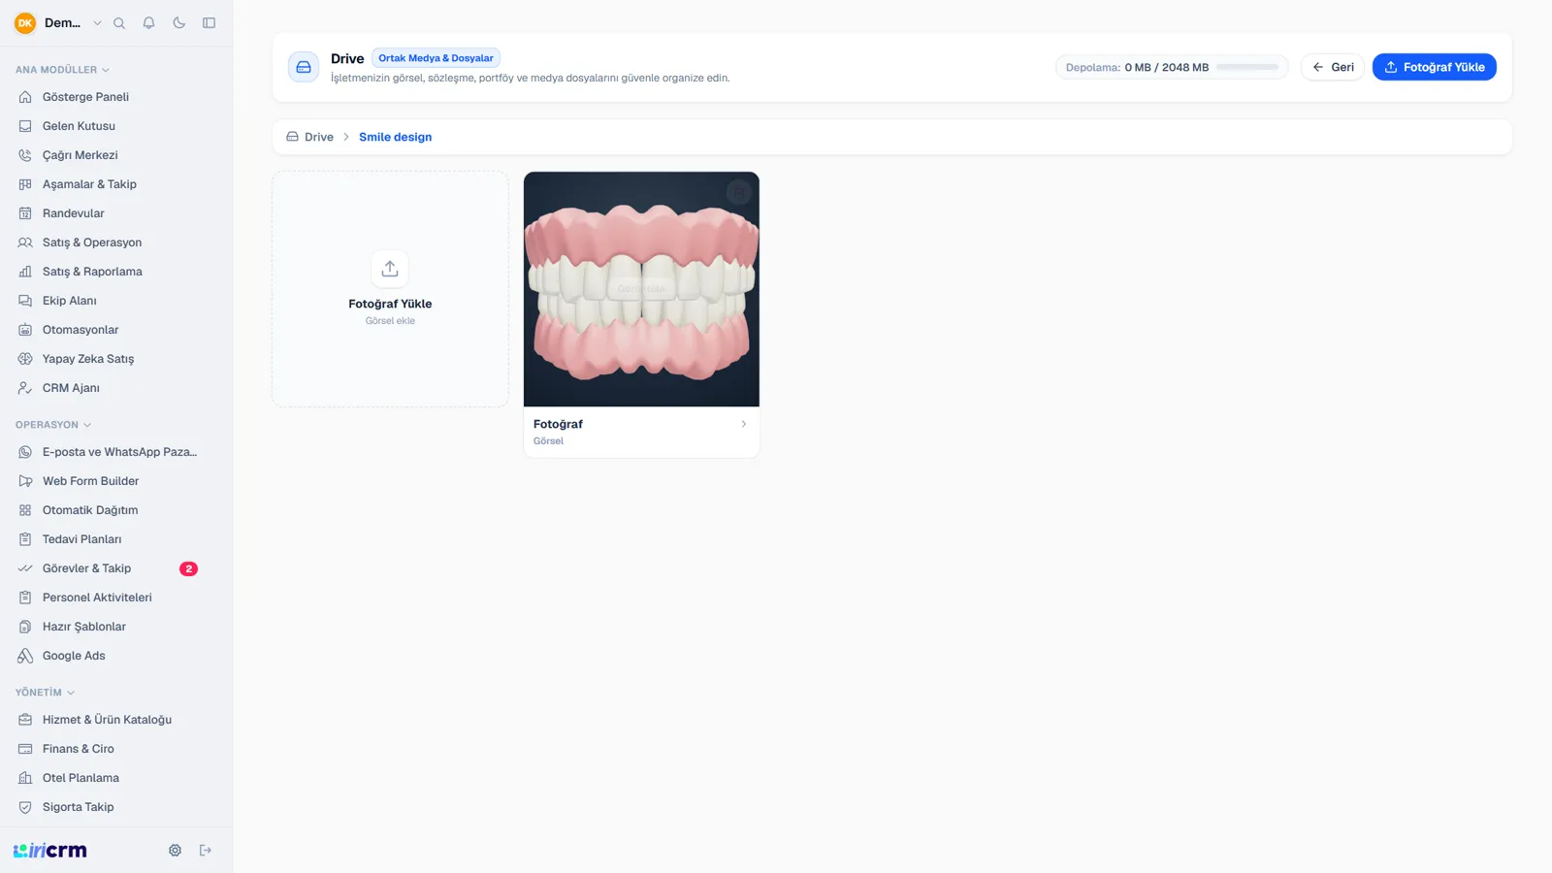The image size is (1552, 873).
Task: Click the Sigorta Takip shield icon
Action: pos(25,807)
